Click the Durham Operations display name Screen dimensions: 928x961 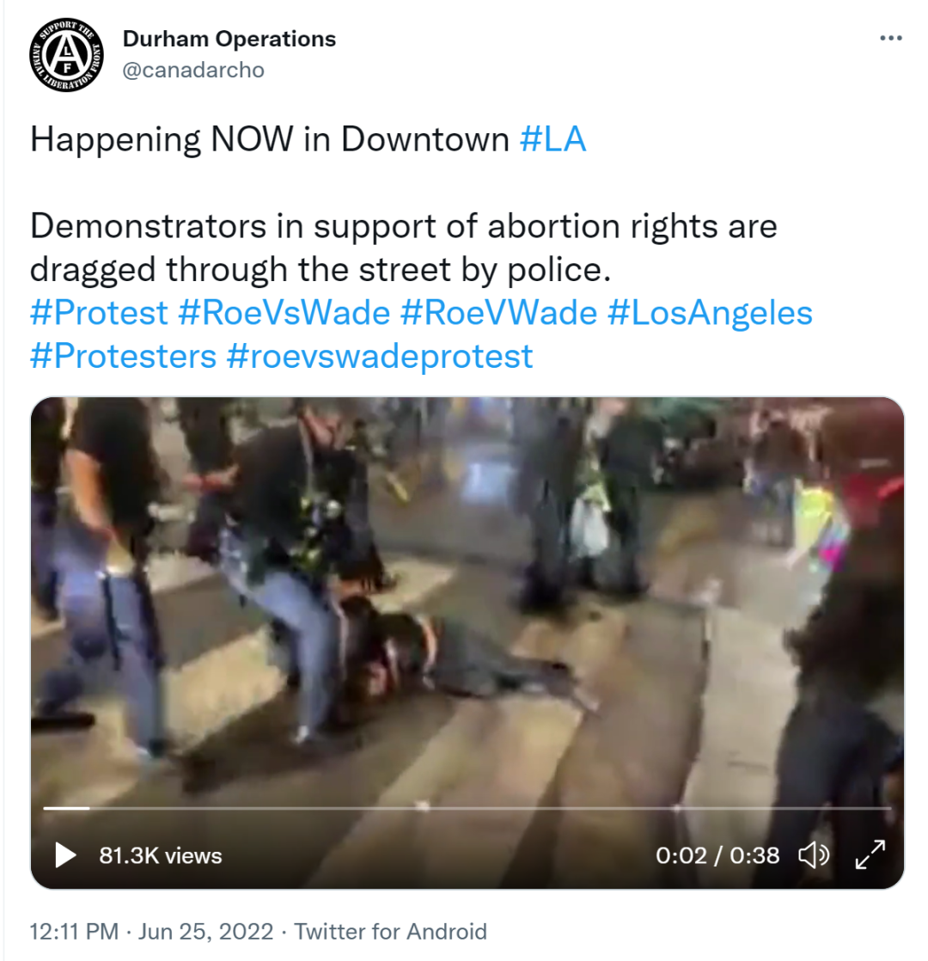[x=229, y=39]
